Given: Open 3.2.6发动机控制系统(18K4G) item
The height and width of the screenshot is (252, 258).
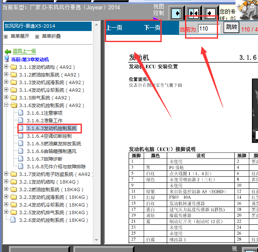Looking at the screenshot, I should (x=53, y=220).
